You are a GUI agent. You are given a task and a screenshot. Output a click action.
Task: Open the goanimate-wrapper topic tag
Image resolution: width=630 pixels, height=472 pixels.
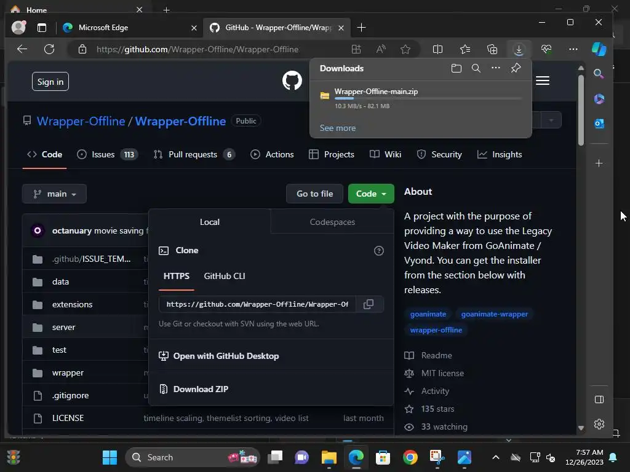point(495,314)
